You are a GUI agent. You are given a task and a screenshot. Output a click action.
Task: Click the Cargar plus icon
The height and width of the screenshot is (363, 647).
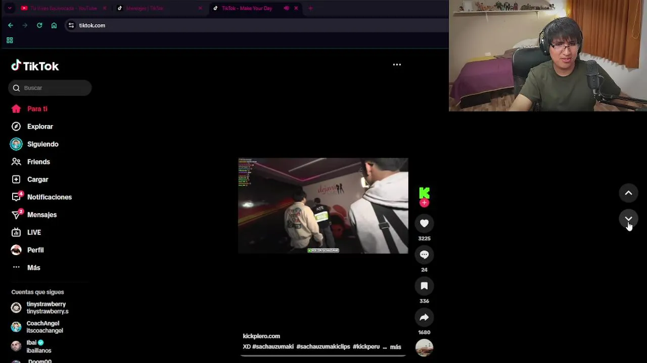click(x=16, y=179)
